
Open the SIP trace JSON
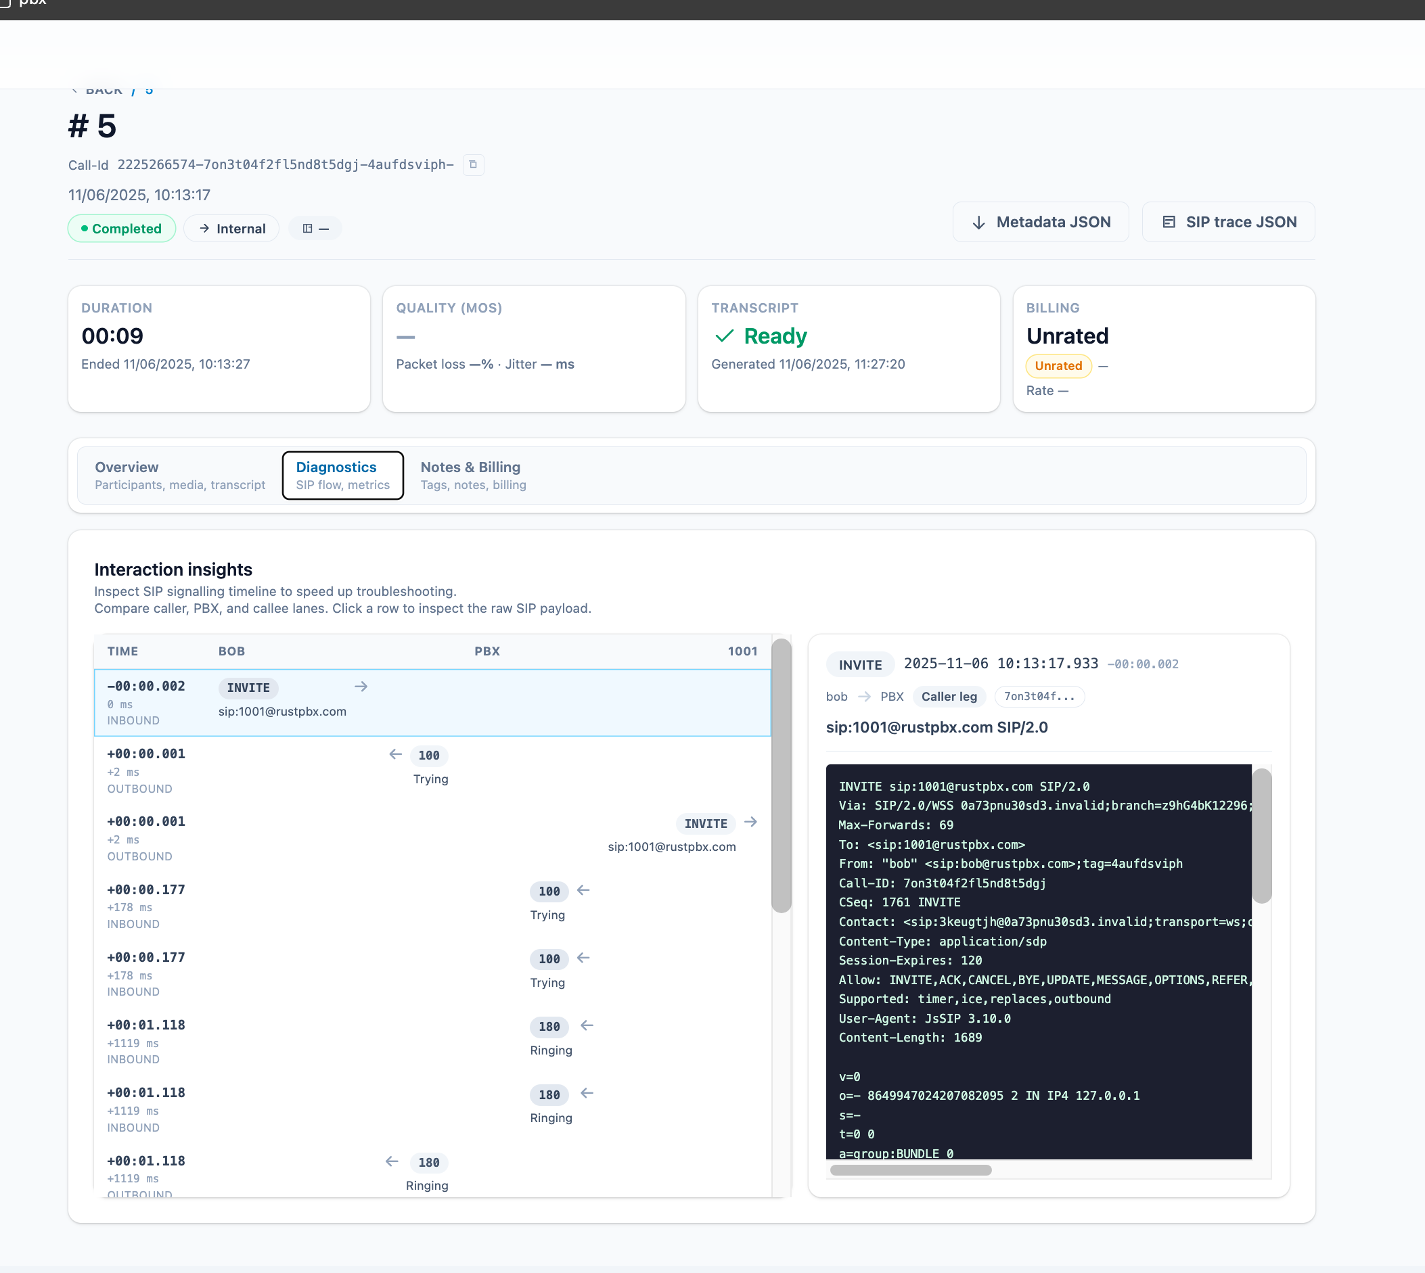(1227, 223)
